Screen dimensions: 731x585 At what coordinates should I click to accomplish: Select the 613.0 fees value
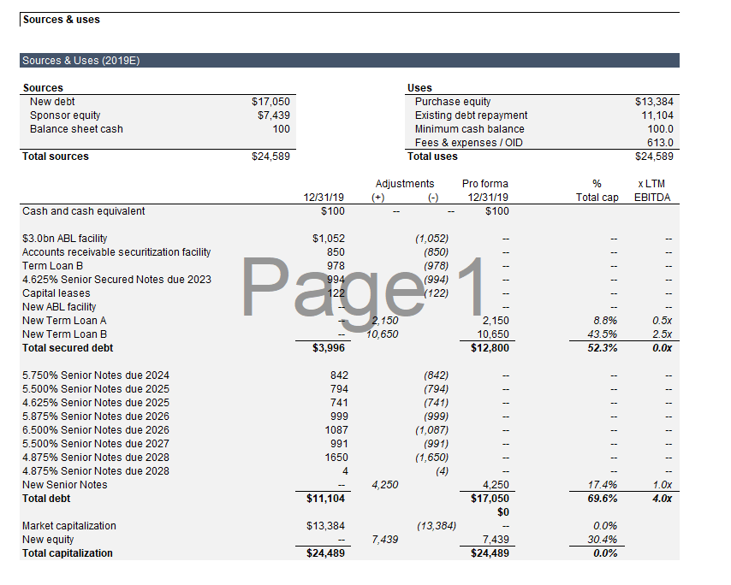[660, 143]
